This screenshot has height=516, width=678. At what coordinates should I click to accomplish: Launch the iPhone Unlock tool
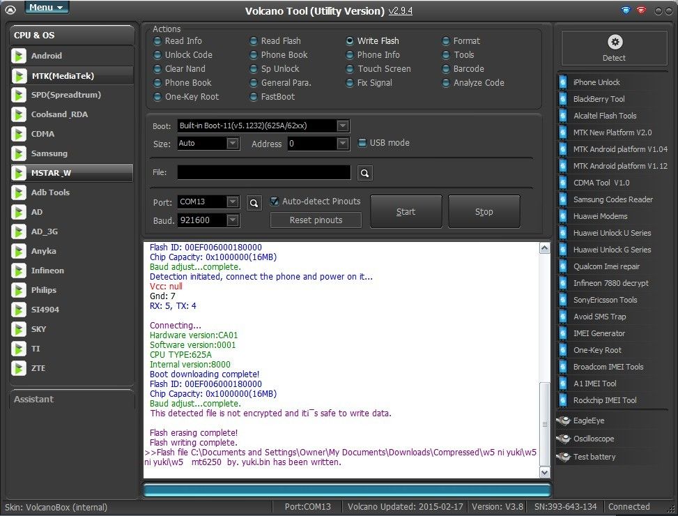pos(596,82)
